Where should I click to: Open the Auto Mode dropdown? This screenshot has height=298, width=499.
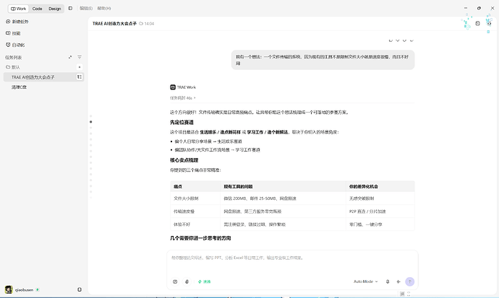click(x=365, y=281)
